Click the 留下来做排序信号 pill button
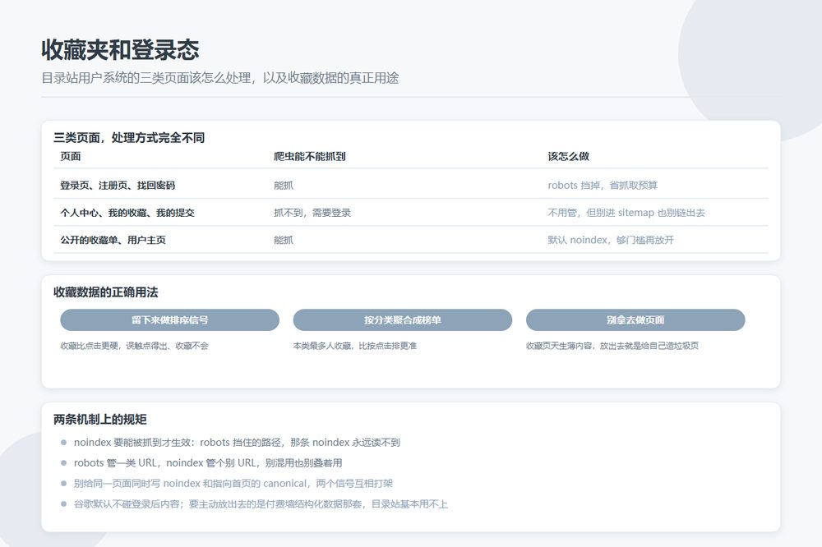 point(169,319)
